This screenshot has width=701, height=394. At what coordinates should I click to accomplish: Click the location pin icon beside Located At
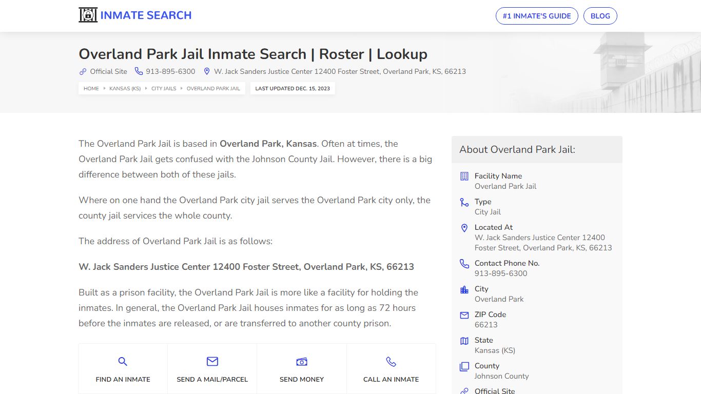point(464,228)
